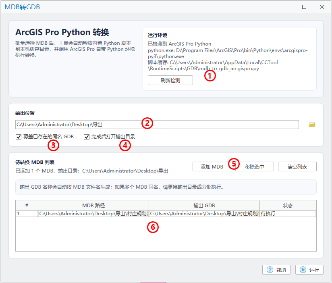Select the 状态 column header
Screen dimensions: 332x283
click(x=288, y=206)
